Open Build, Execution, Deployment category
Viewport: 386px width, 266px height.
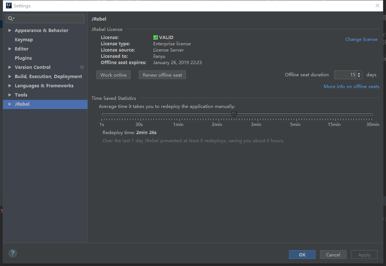[48, 77]
